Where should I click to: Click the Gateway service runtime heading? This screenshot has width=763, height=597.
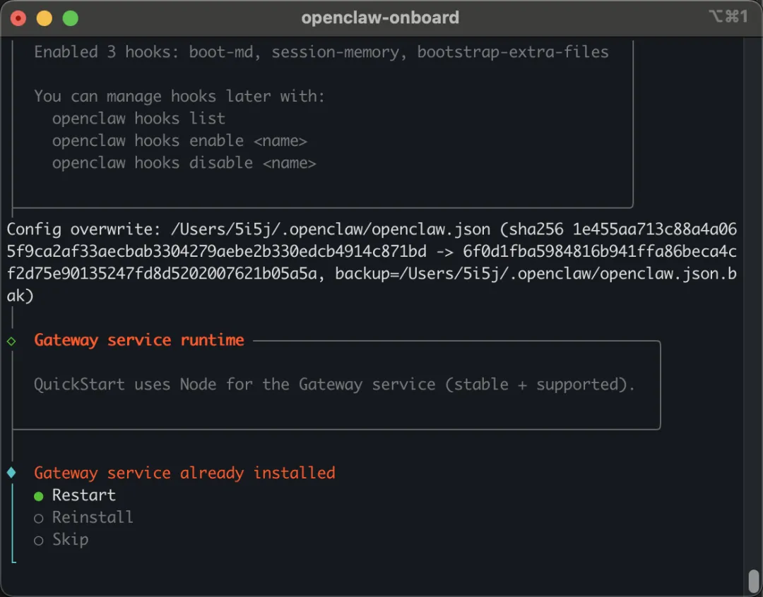(x=139, y=340)
